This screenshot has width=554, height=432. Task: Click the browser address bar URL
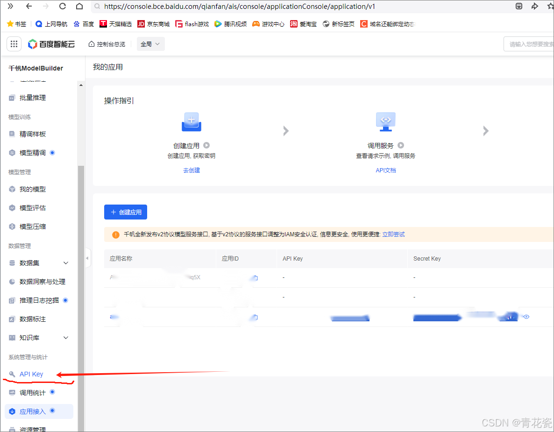[x=240, y=7]
